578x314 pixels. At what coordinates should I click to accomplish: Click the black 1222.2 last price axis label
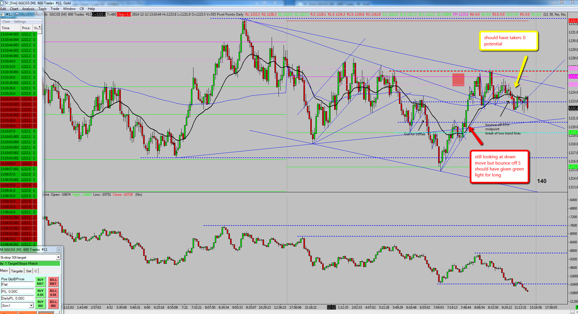[x=573, y=108]
